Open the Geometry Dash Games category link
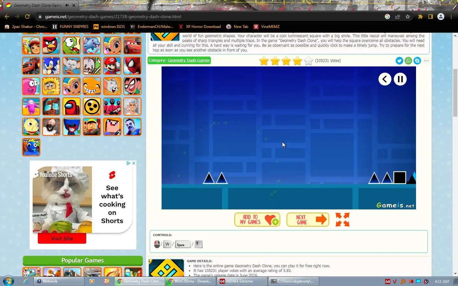Image resolution: width=458 pixels, height=286 pixels. pyautogui.click(x=189, y=60)
